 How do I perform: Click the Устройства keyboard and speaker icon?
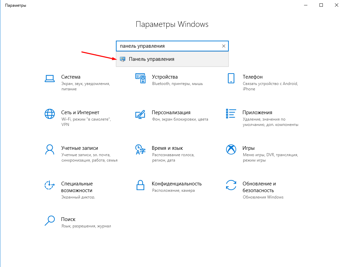(x=140, y=78)
